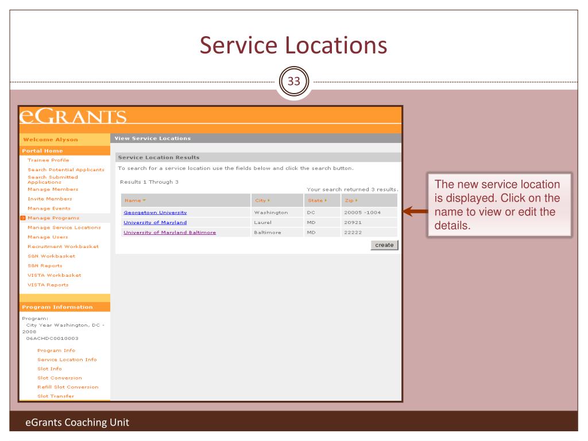Screen dimensions: 588x441
Task: Open Manage Users
Action: [48, 237]
